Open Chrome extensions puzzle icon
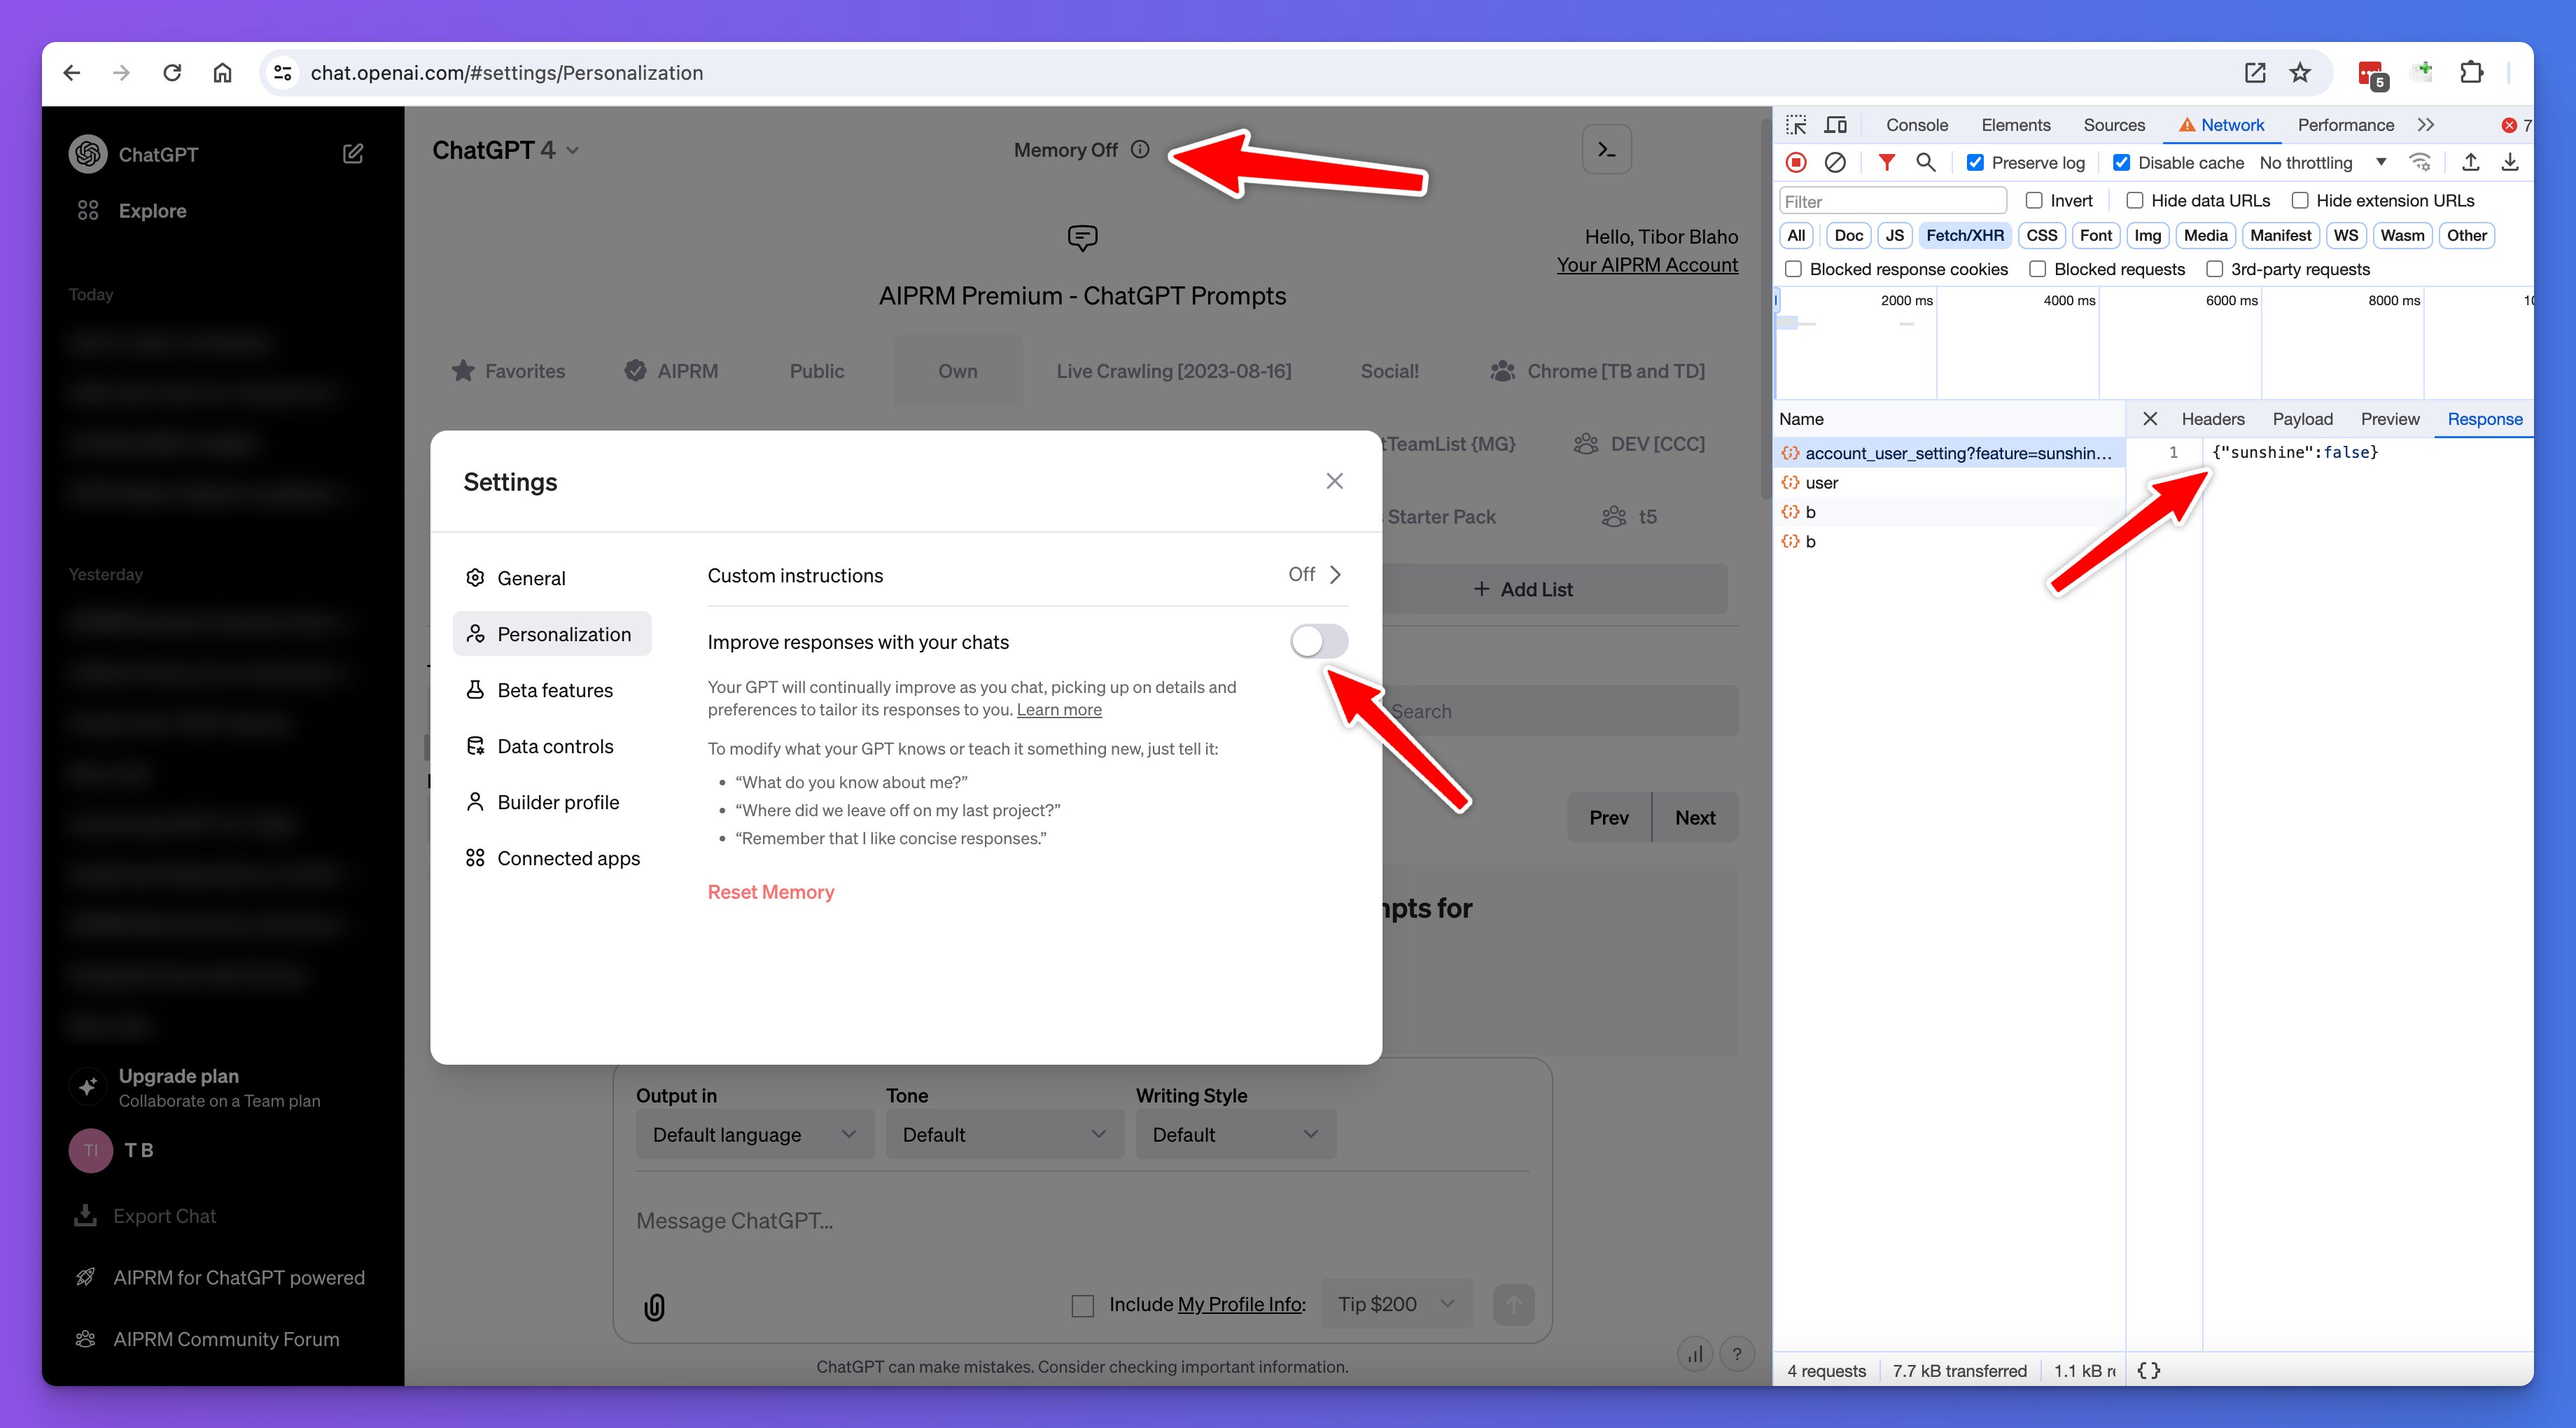 (x=2471, y=73)
